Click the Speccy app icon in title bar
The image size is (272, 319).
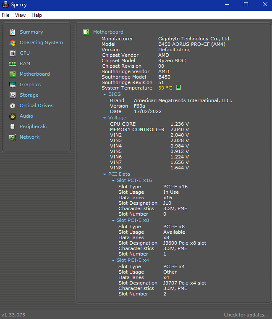5,5
